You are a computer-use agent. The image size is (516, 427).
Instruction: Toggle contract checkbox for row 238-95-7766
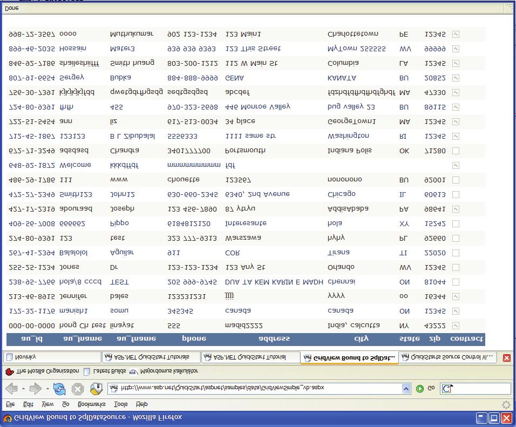[456, 282]
